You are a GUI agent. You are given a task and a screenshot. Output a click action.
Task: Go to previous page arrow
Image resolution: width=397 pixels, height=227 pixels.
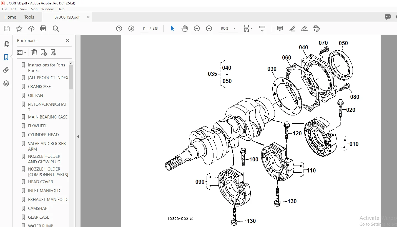coord(119,29)
